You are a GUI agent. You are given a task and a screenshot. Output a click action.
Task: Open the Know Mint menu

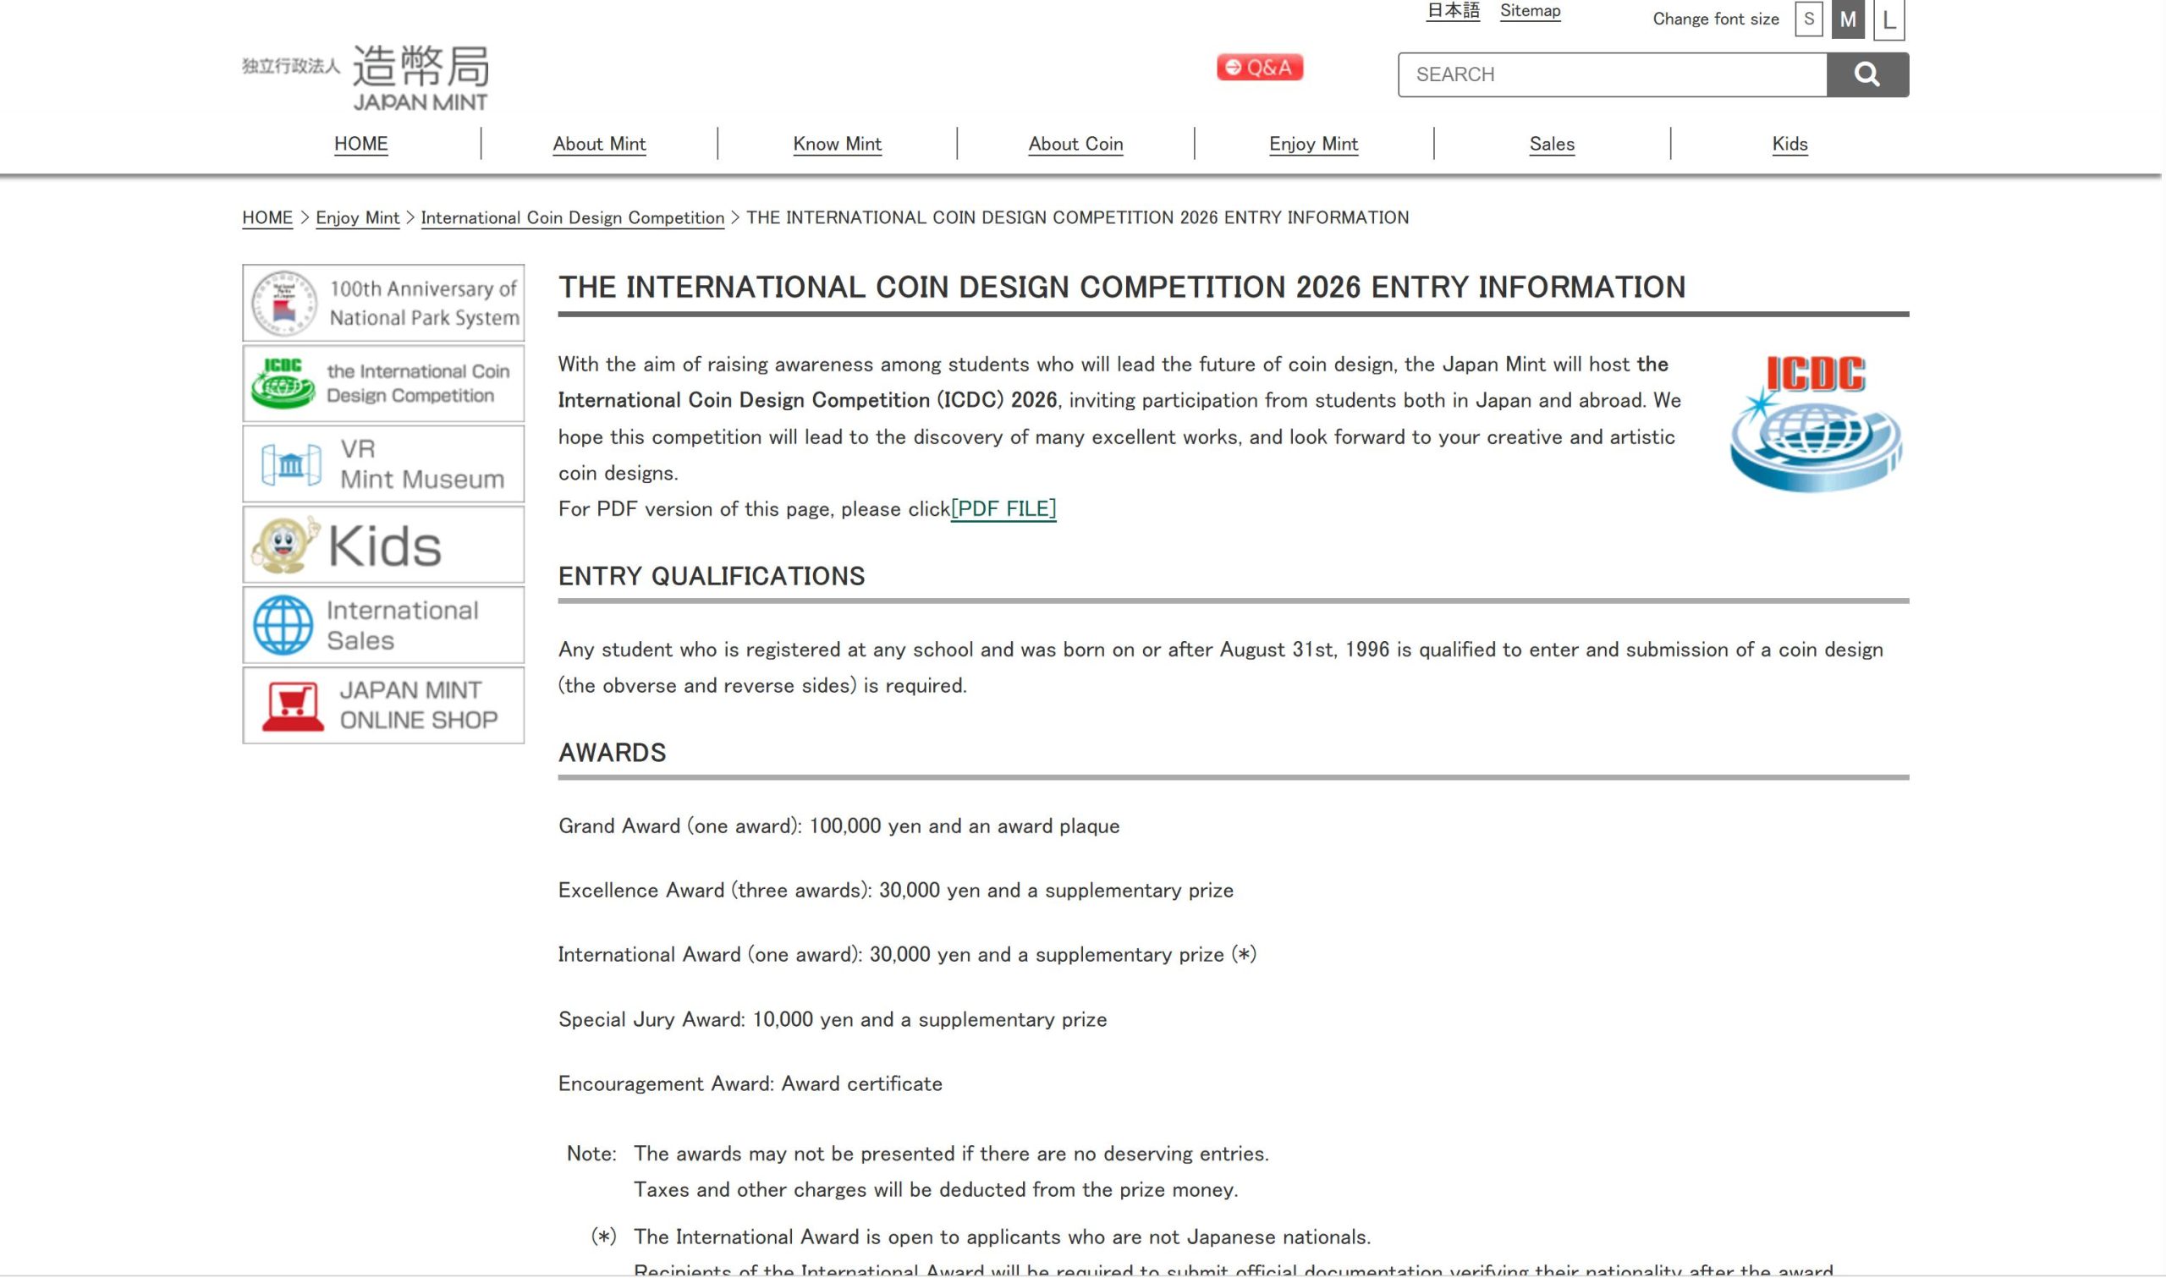[x=837, y=144]
